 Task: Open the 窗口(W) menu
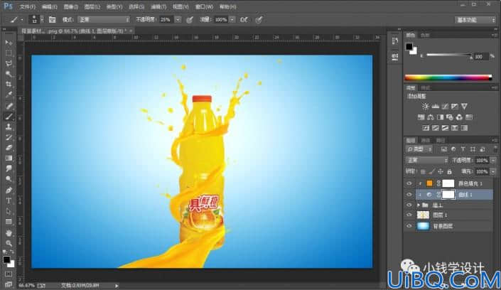pyautogui.click(x=204, y=6)
